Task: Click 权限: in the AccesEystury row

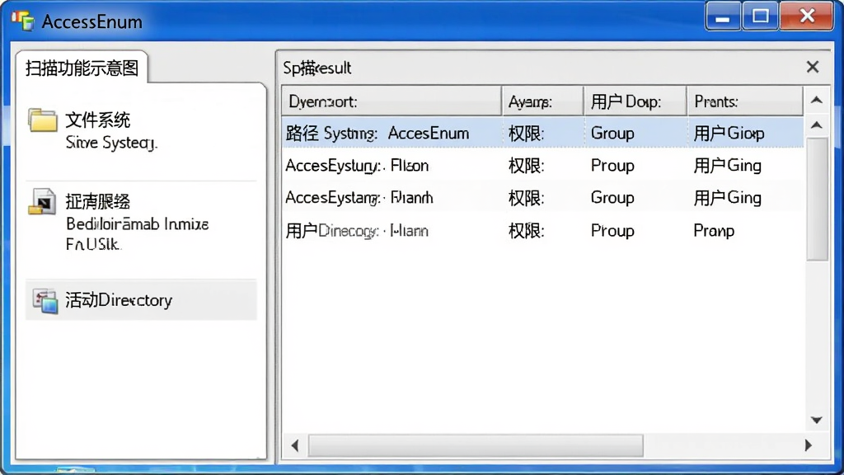Action: coord(527,166)
